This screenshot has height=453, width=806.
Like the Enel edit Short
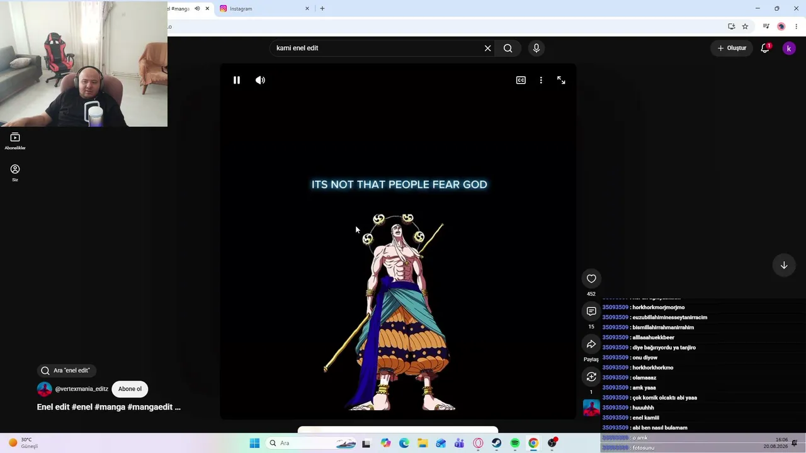click(x=591, y=279)
